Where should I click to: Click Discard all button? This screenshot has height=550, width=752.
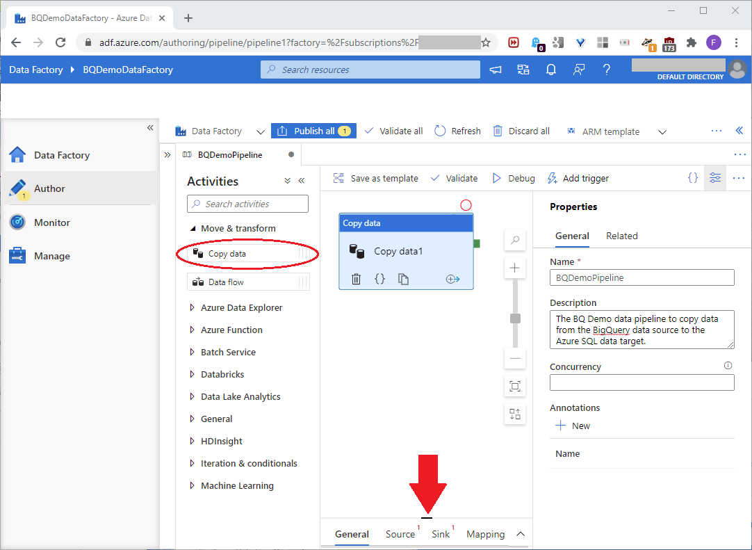pyautogui.click(x=521, y=131)
